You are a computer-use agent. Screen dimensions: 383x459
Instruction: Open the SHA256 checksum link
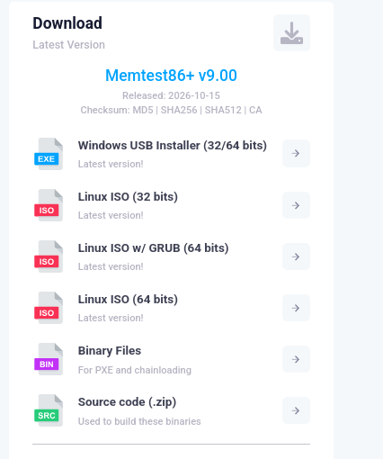[179, 110]
